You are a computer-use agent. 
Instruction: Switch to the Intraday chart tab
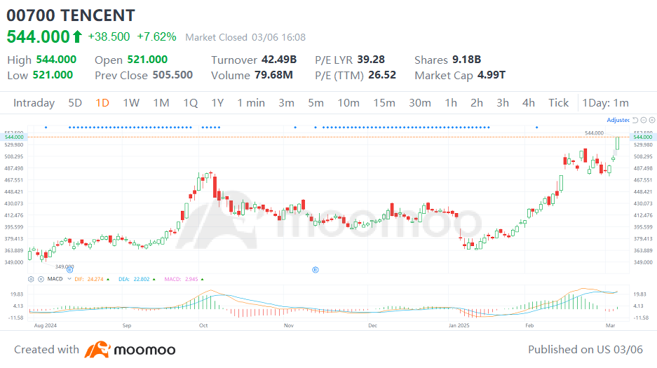[34, 103]
